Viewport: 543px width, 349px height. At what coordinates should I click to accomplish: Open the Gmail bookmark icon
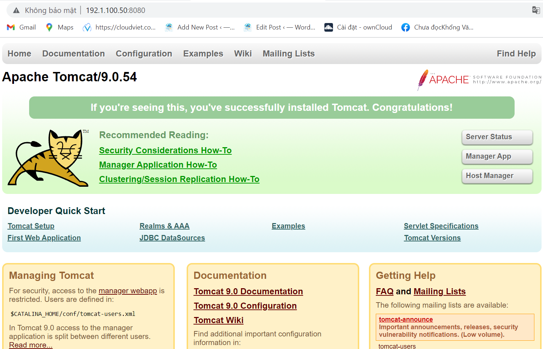(11, 27)
